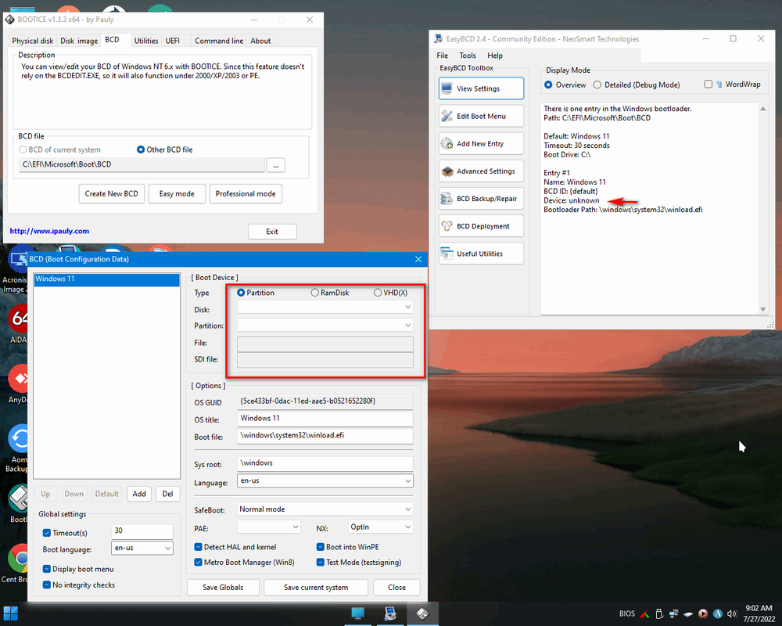782x626 pixels.
Task: Switch to the Command line tab
Action: tap(219, 41)
